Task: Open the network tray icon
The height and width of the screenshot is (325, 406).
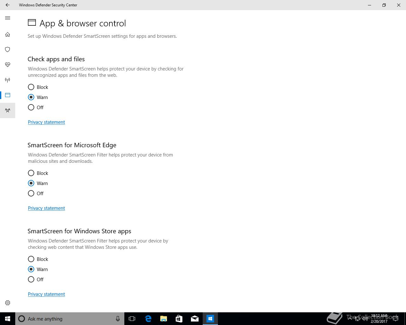Action: pyautogui.click(x=357, y=319)
